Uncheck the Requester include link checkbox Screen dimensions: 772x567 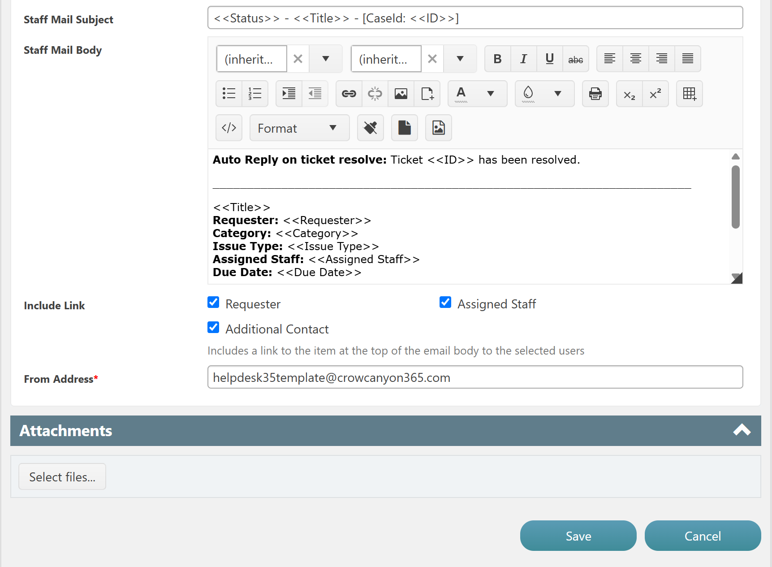pos(213,303)
